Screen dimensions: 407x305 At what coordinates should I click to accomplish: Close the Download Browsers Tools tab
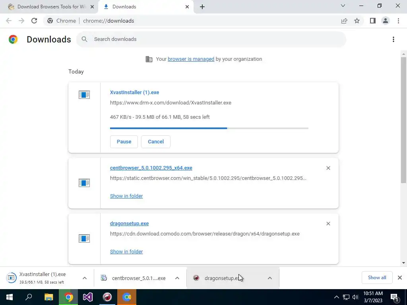click(92, 7)
